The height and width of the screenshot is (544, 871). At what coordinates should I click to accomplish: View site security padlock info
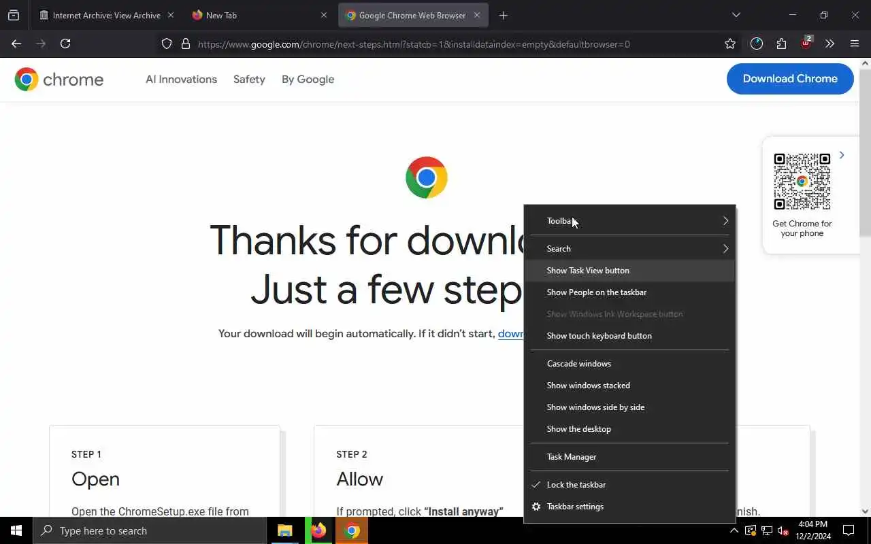tap(185, 44)
